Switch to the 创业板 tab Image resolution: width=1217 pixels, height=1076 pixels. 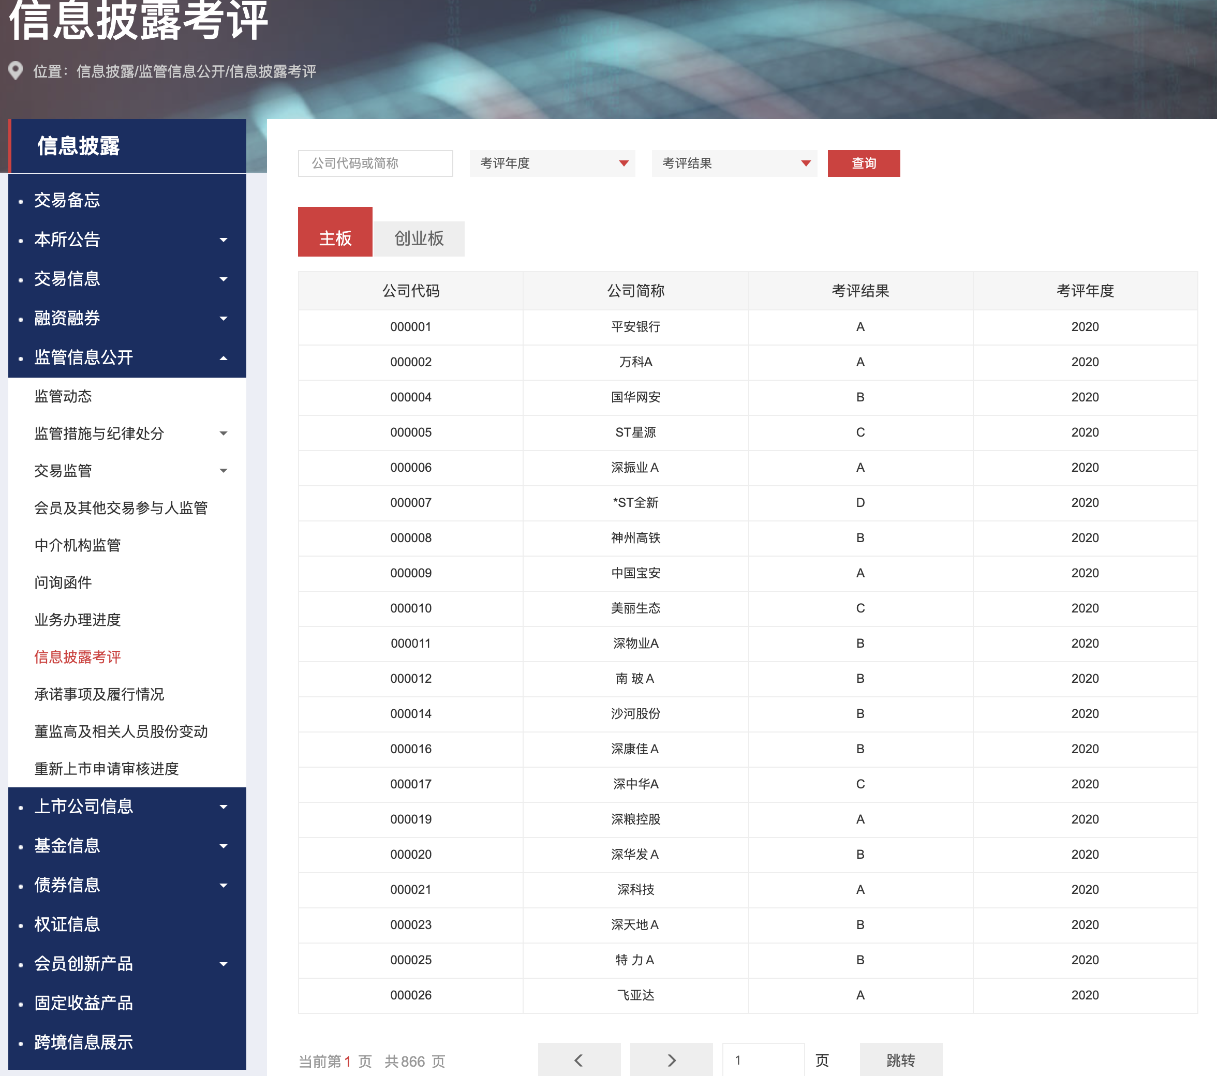tap(419, 237)
